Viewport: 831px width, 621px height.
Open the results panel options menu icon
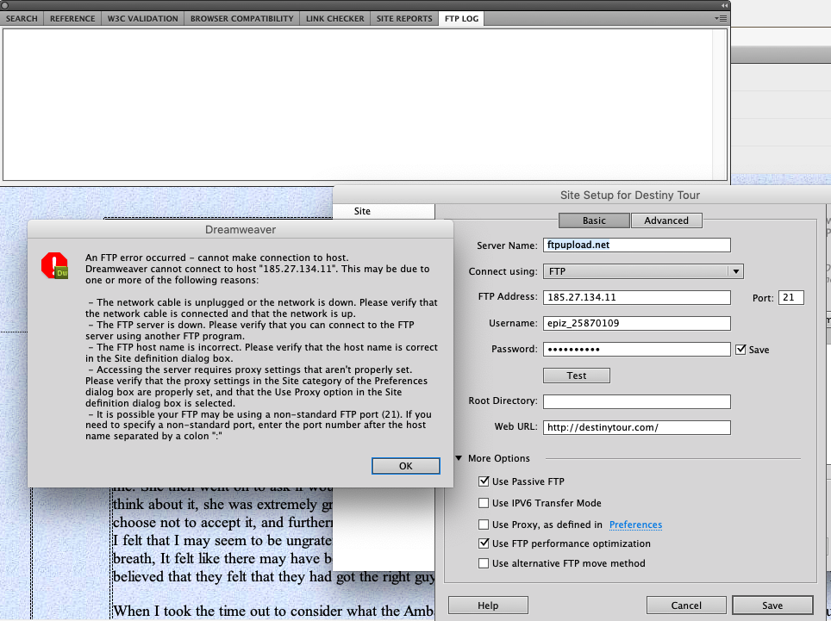coord(722,18)
